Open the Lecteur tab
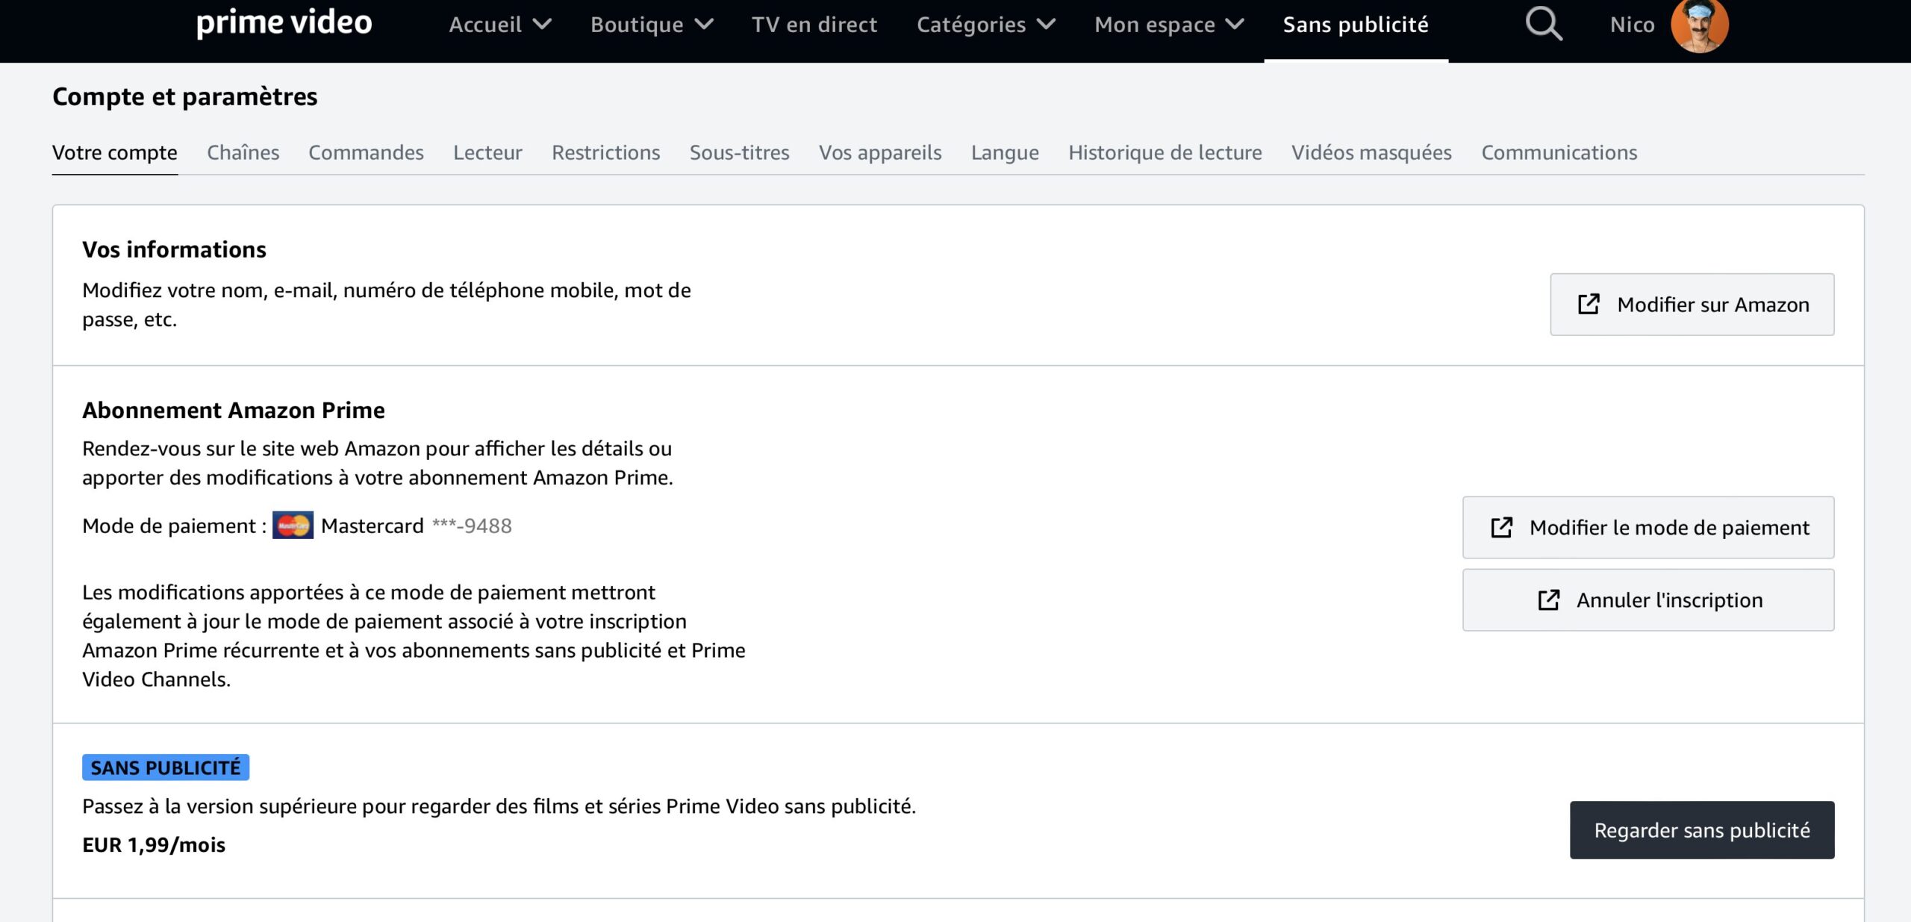1911x922 pixels. [487, 152]
